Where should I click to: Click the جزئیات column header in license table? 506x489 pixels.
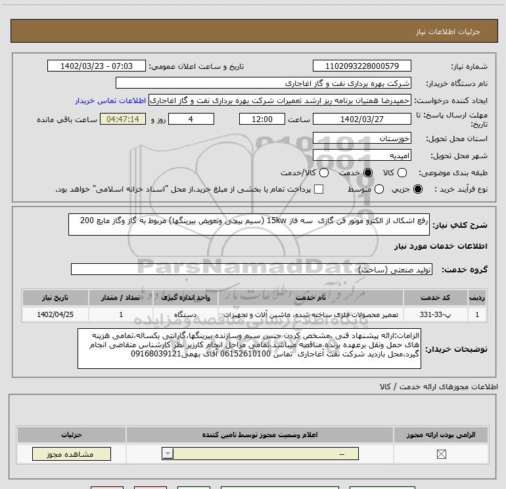point(72,435)
